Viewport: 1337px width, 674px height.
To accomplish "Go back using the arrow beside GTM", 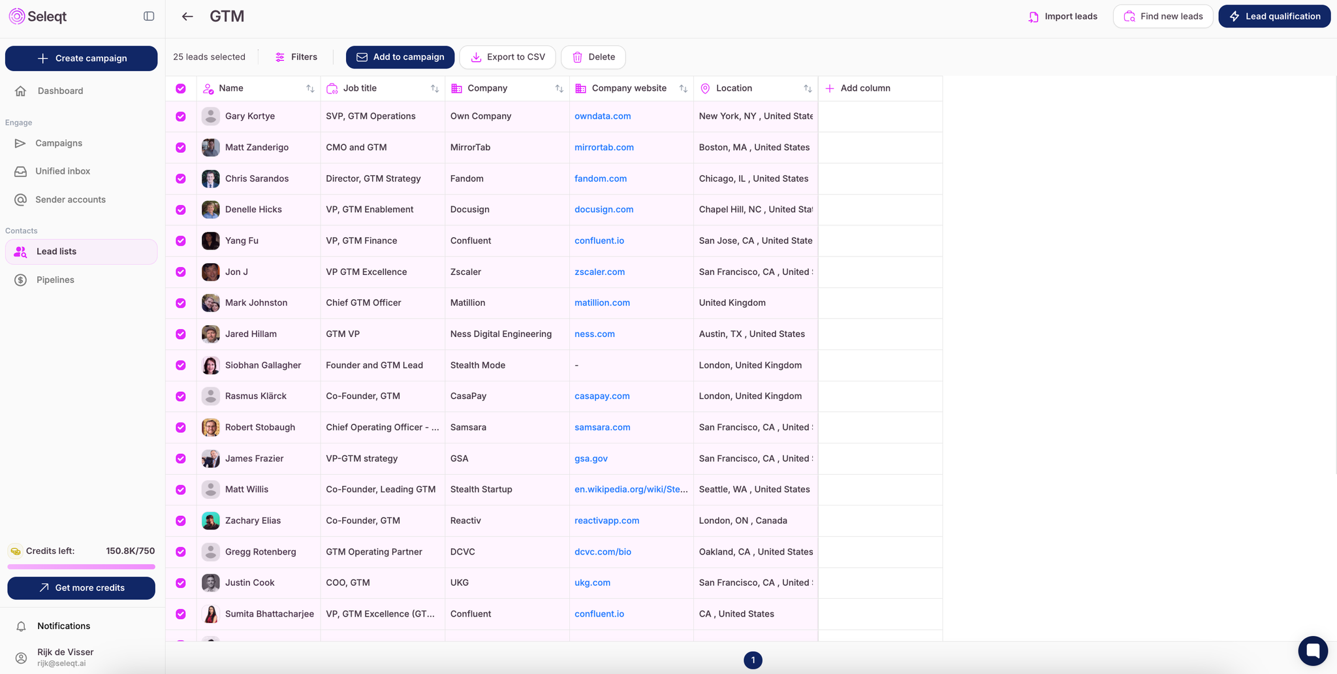I will point(187,16).
